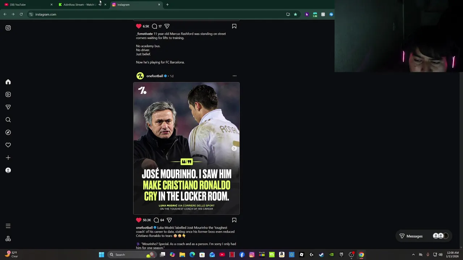Open more options for onefootball post
Image resolution: width=463 pixels, height=260 pixels.
(x=234, y=76)
